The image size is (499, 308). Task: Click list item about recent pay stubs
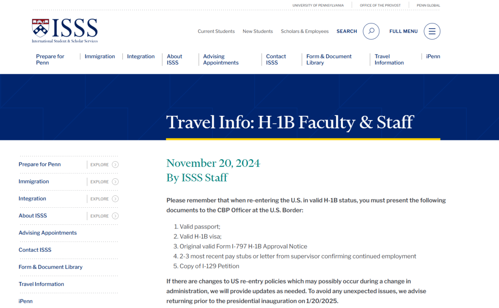[x=298, y=256]
